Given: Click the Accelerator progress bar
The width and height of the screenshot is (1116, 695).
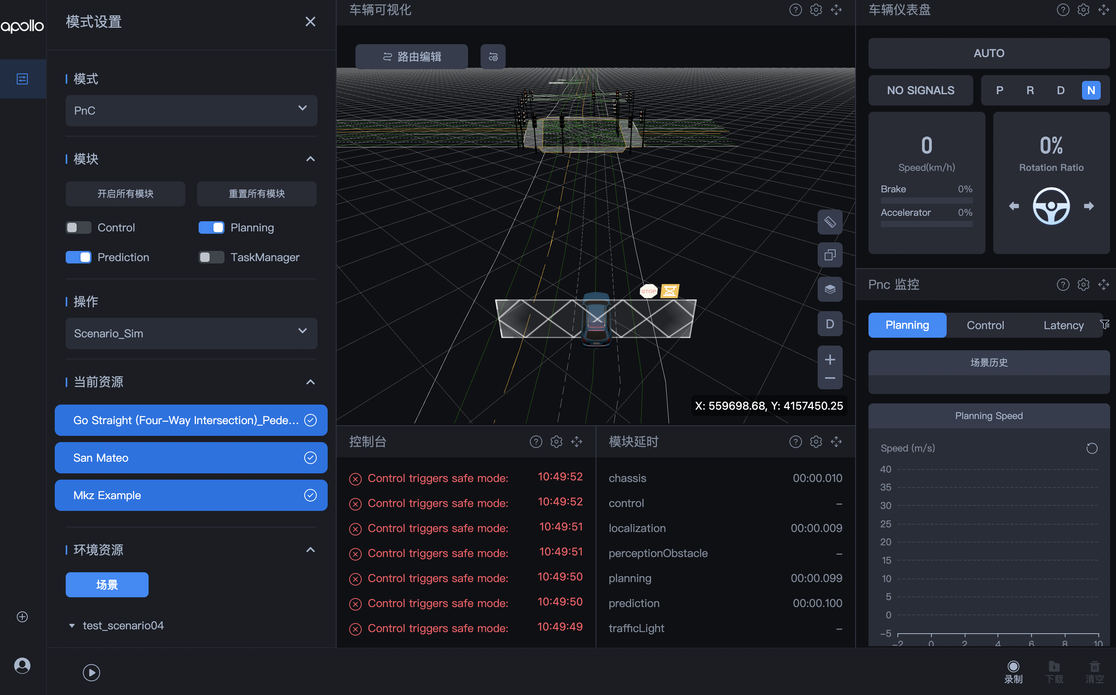Looking at the screenshot, I should [927, 224].
